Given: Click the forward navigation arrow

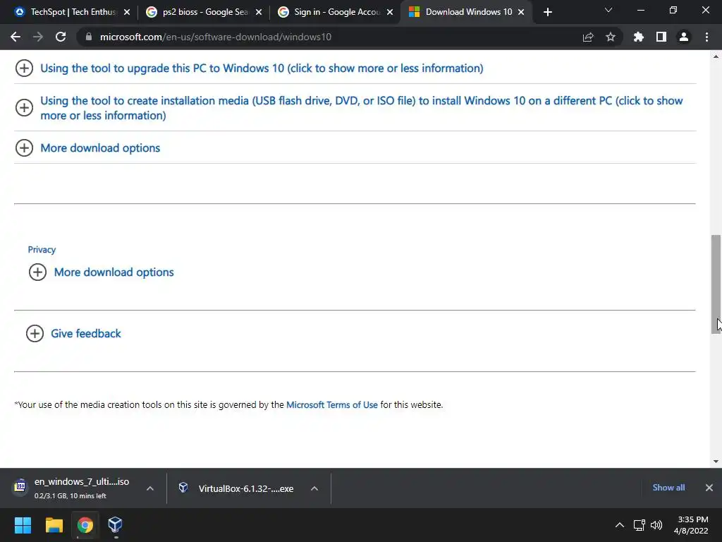Looking at the screenshot, I should (x=38, y=37).
